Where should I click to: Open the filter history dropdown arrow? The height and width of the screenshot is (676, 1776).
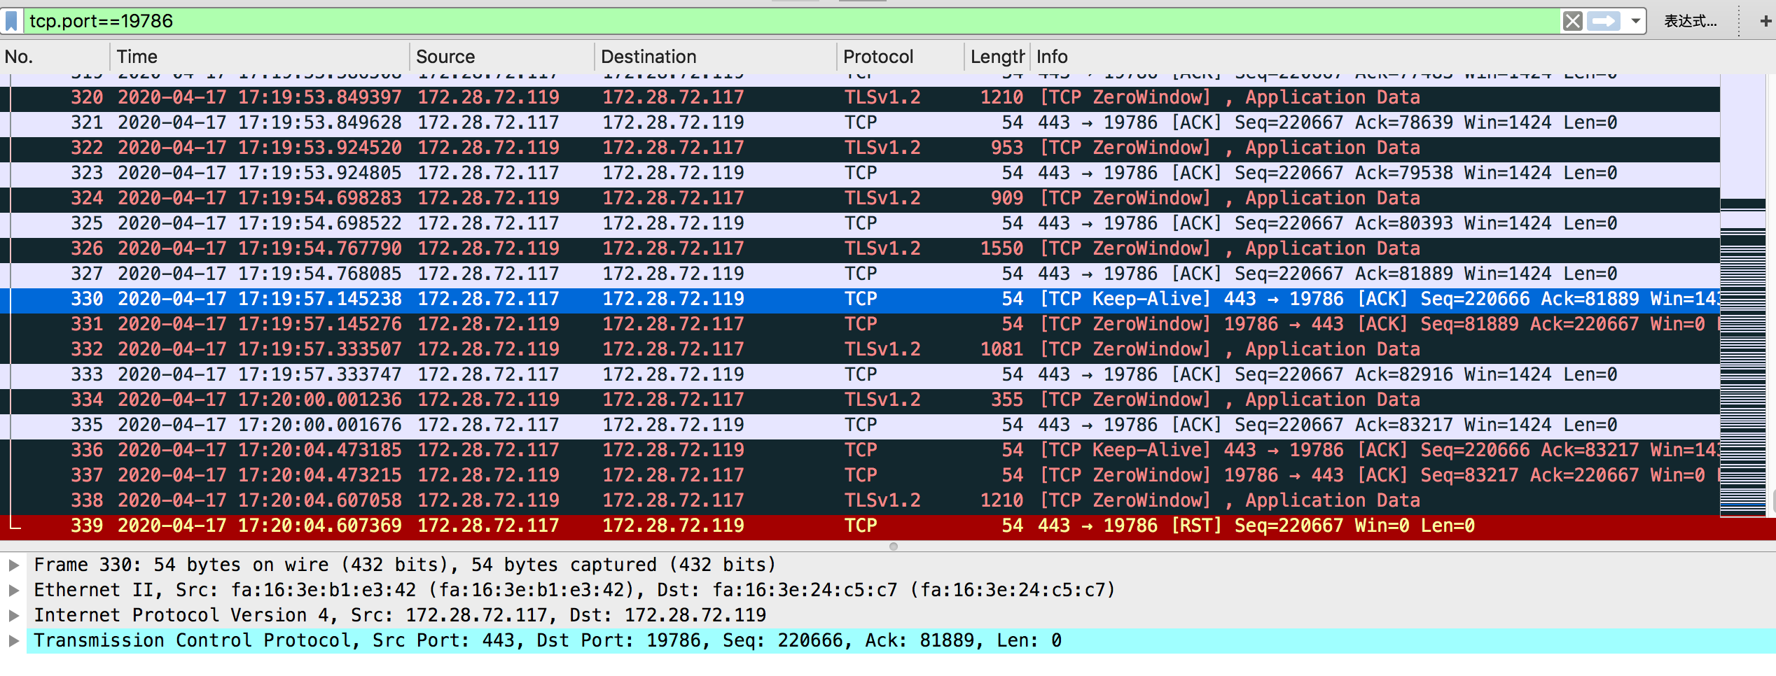tap(1635, 20)
